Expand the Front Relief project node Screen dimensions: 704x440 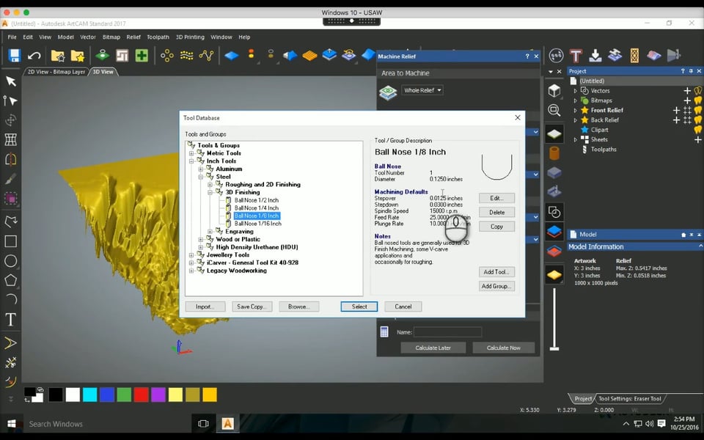point(575,110)
